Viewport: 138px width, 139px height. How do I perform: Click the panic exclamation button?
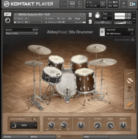(x=103, y=4)
